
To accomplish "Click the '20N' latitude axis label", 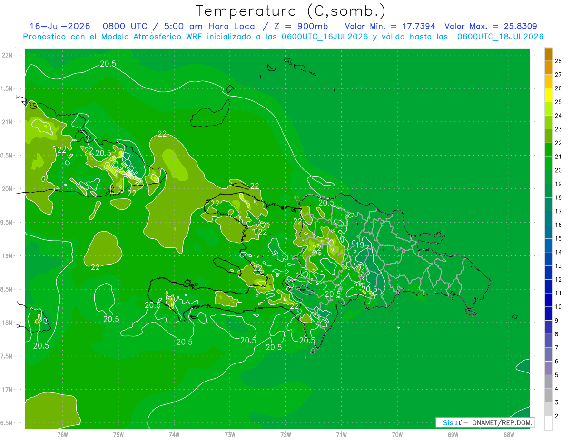I will point(8,189).
